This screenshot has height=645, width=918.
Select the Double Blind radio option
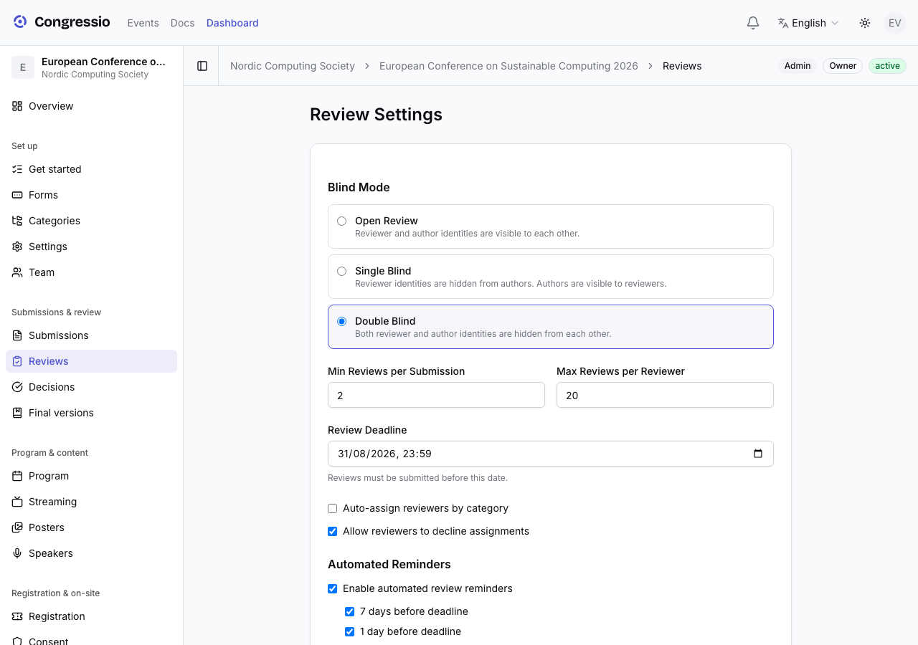coord(342,321)
